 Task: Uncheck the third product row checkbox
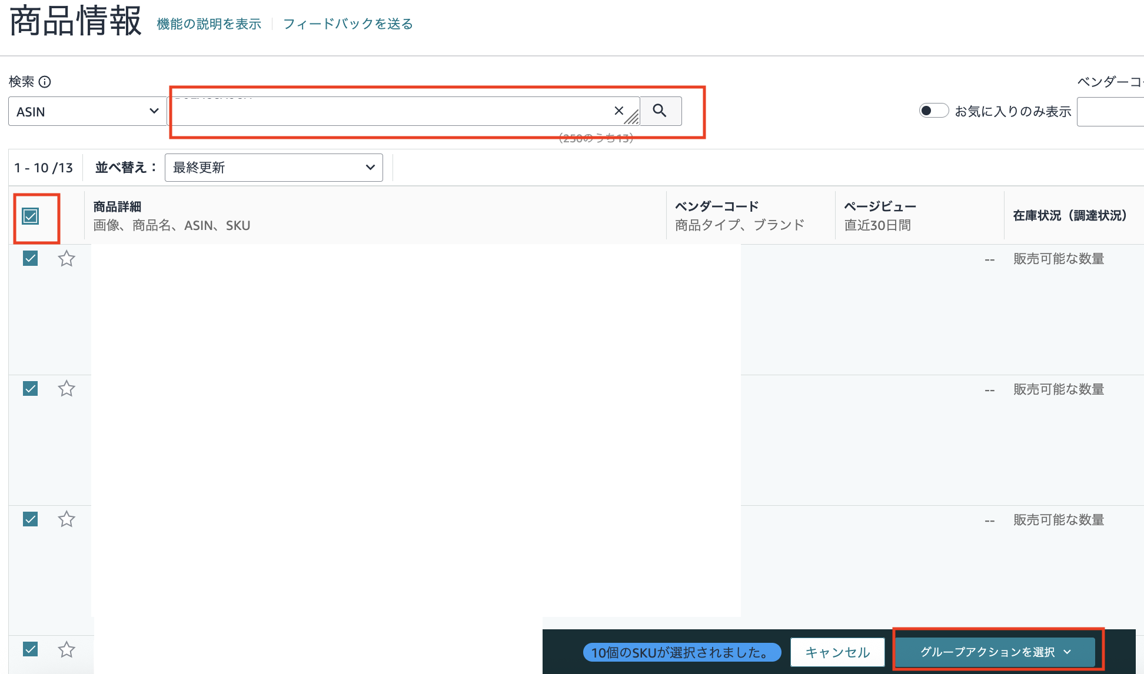pos(31,519)
